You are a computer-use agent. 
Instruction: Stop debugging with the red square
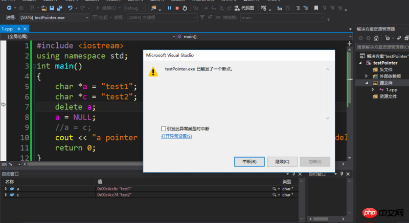click(177, 8)
